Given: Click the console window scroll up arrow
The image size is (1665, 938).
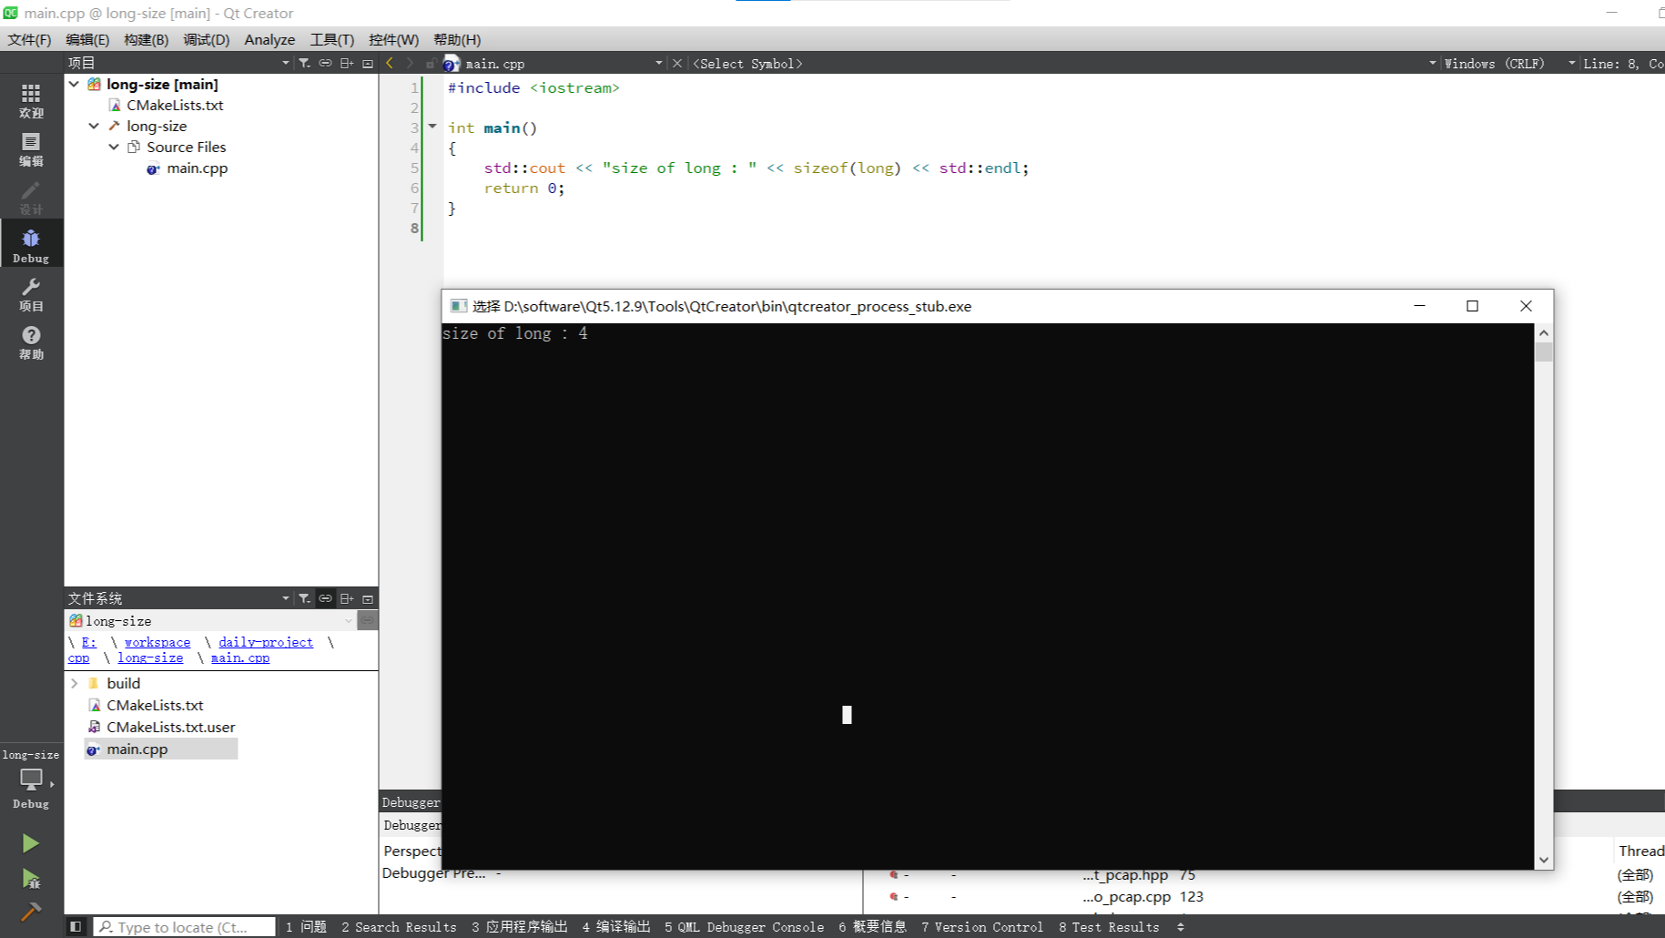Looking at the screenshot, I should pos(1543,333).
